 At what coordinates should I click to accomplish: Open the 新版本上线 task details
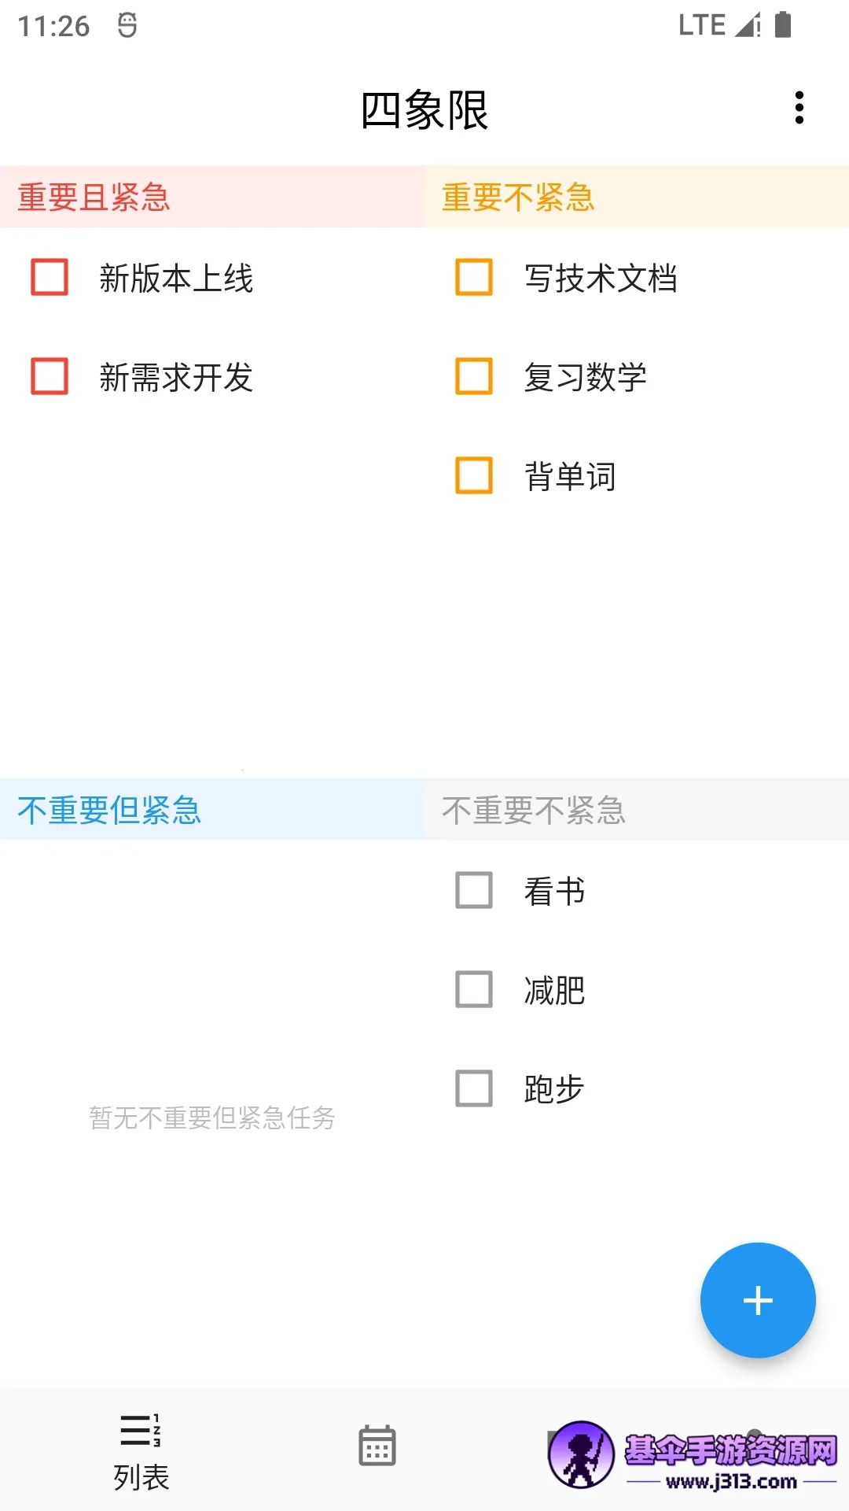pos(176,279)
